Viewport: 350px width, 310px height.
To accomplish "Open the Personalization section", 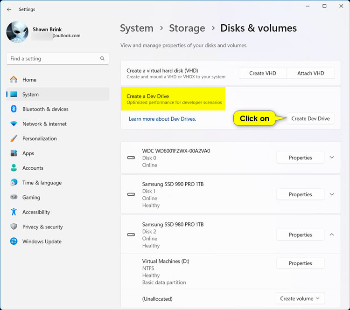I will (x=57, y=138).
